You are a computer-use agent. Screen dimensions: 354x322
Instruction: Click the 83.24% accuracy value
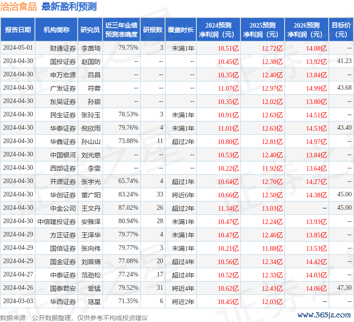[x=128, y=194]
